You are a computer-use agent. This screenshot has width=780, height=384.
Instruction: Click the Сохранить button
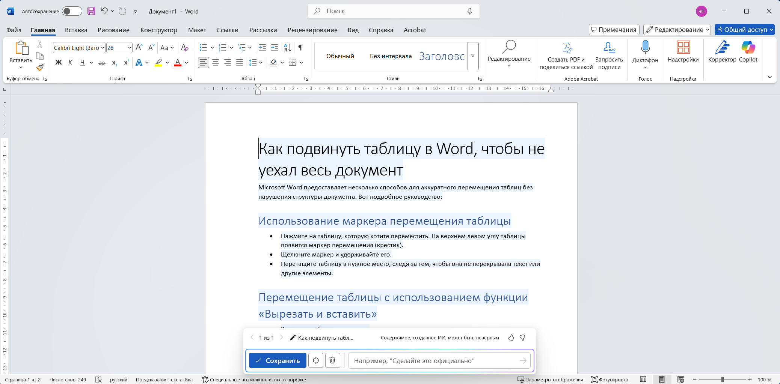(x=278, y=360)
